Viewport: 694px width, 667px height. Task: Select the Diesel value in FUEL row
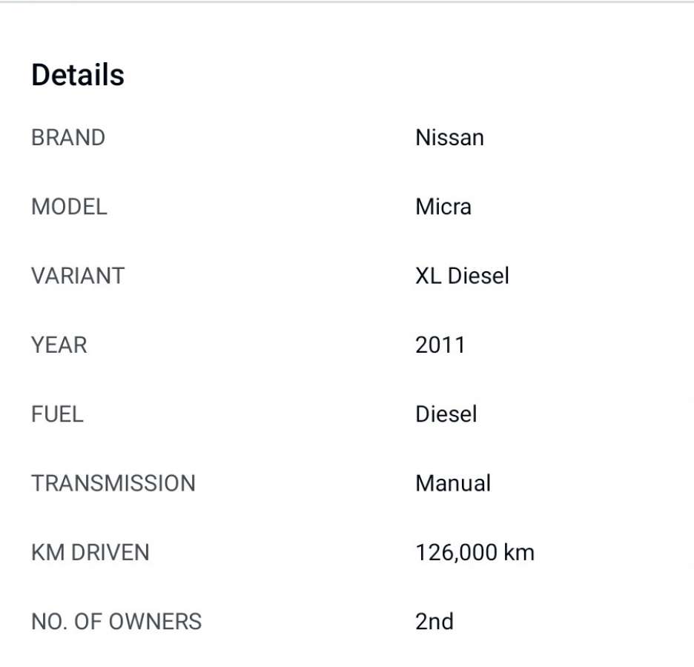[x=446, y=414]
